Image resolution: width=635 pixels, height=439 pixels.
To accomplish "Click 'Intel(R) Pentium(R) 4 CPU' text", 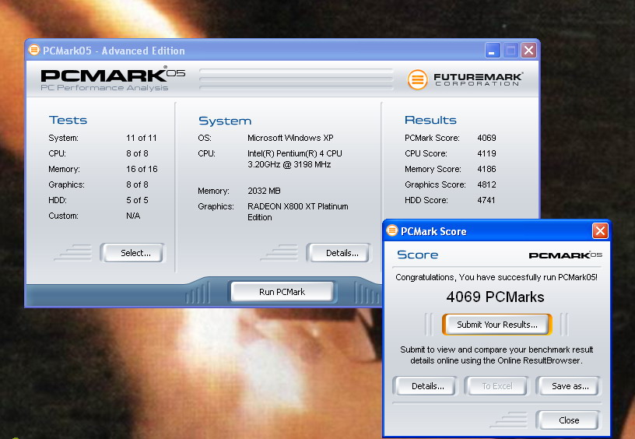I will pos(295,153).
